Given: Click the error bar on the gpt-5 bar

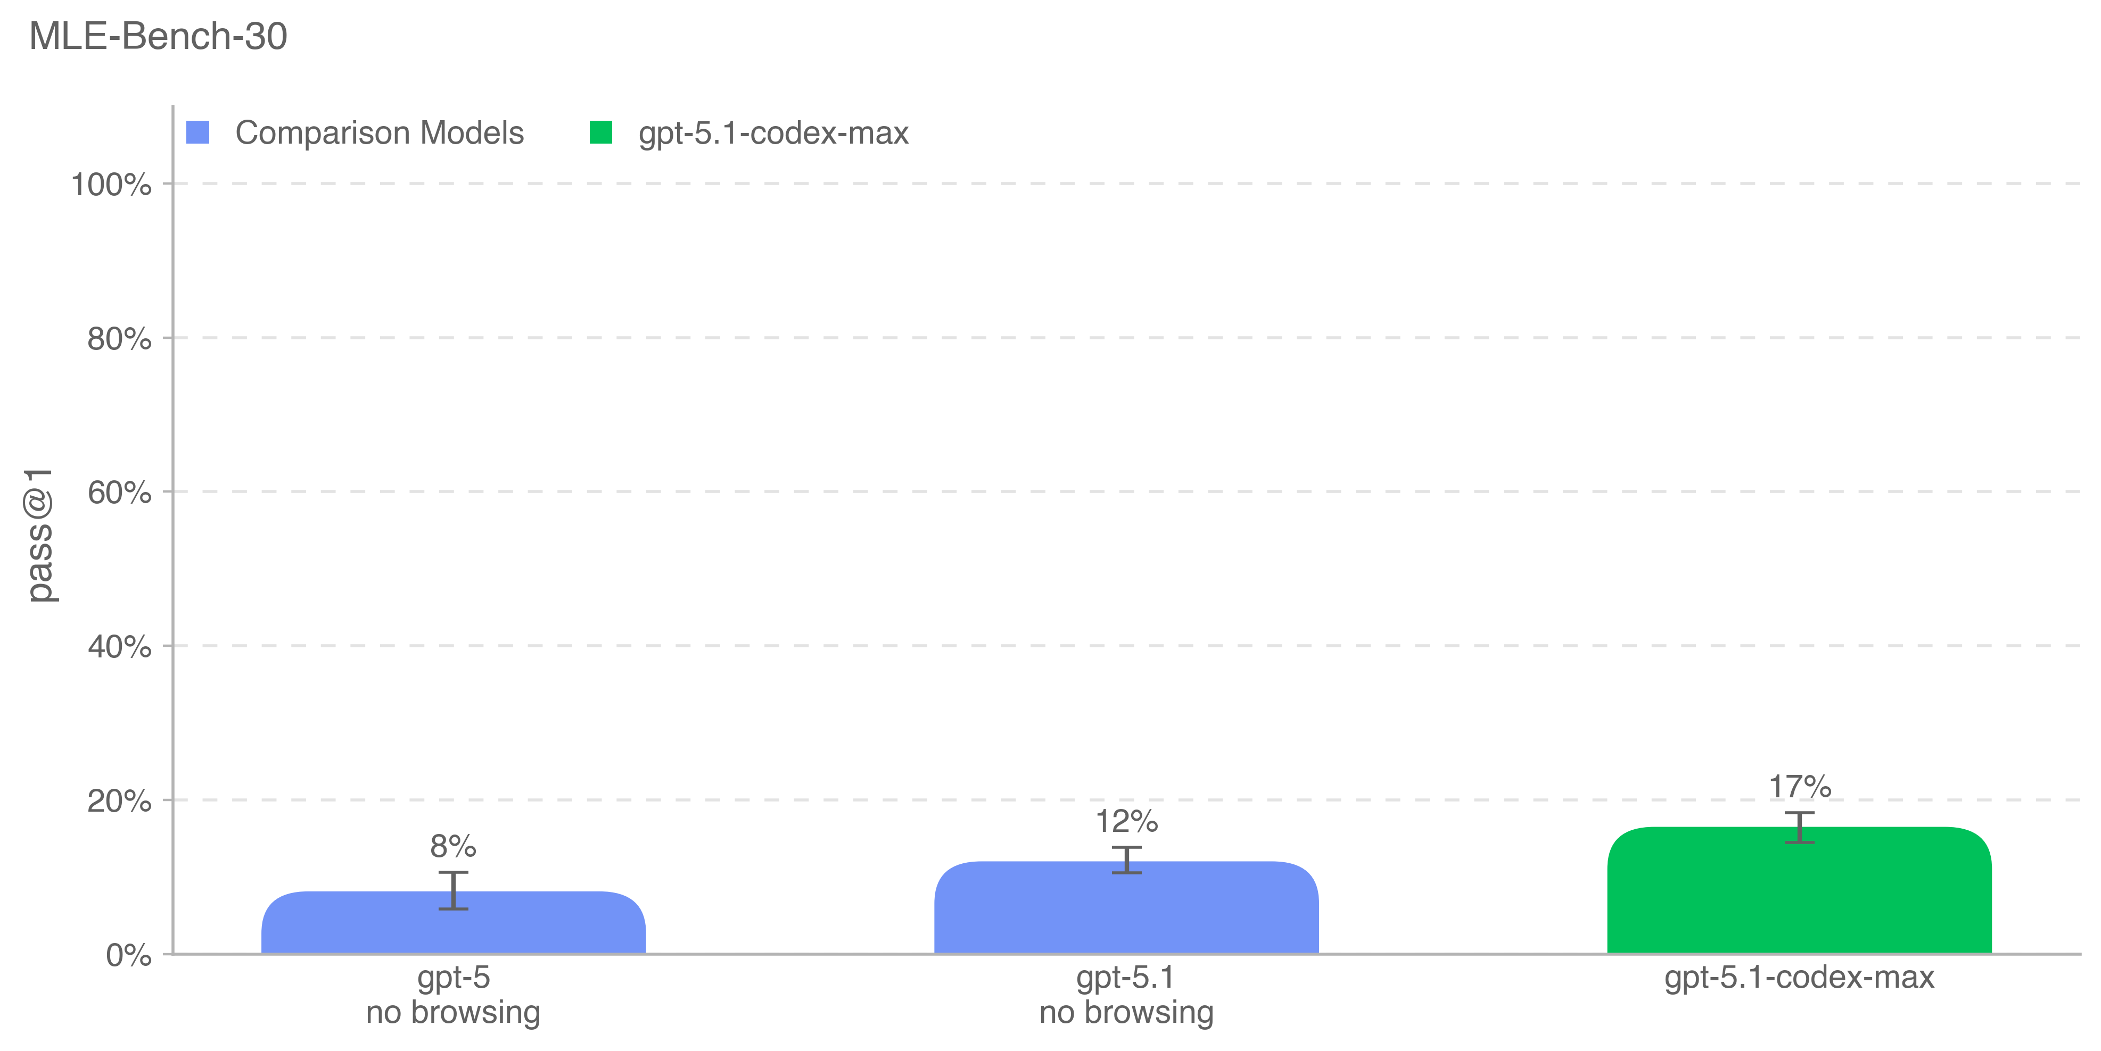Looking at the screenshot, I should pos(452,890).
